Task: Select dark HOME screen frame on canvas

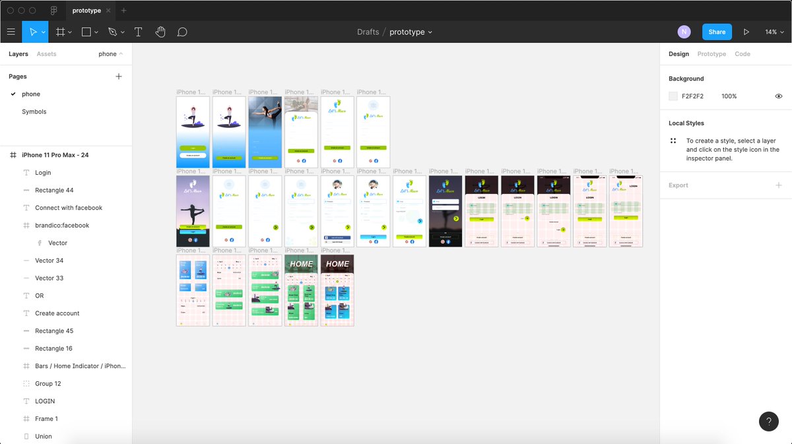Action: pos(337,290)
